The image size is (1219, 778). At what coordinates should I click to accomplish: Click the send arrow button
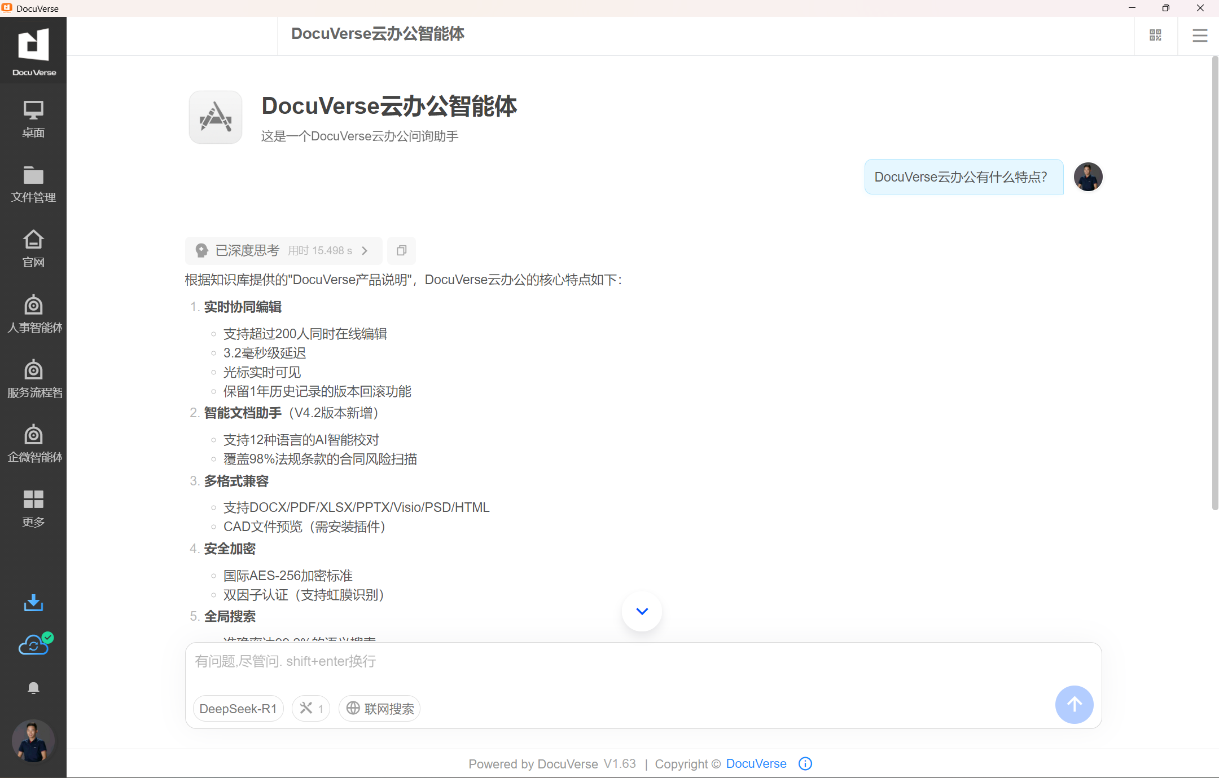click(x=1074, y=704)
